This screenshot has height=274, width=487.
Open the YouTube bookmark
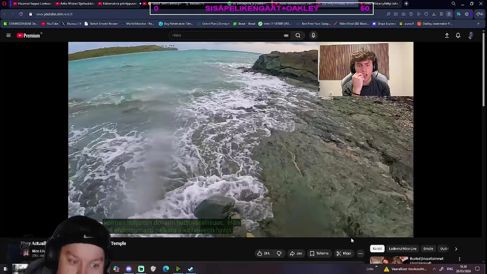click(50, 24)
